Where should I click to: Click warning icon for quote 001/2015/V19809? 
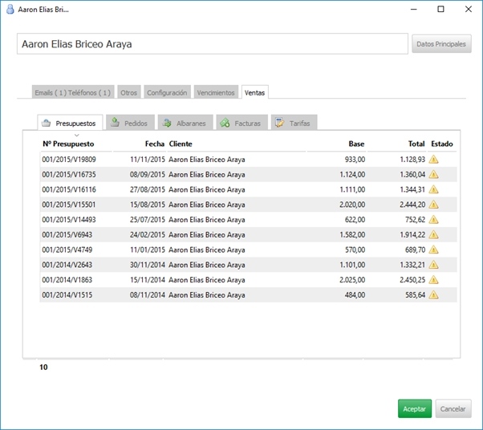click(x=433, y=160)
